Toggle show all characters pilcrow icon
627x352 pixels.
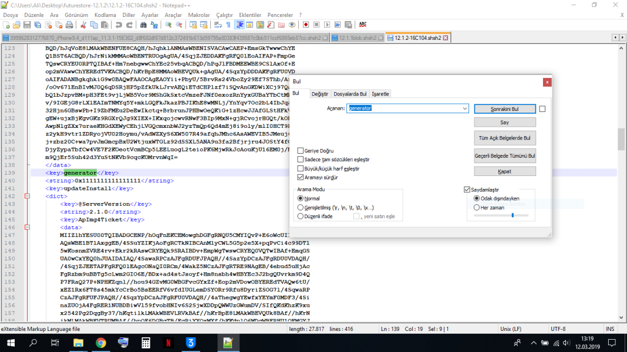pos(229,25)
